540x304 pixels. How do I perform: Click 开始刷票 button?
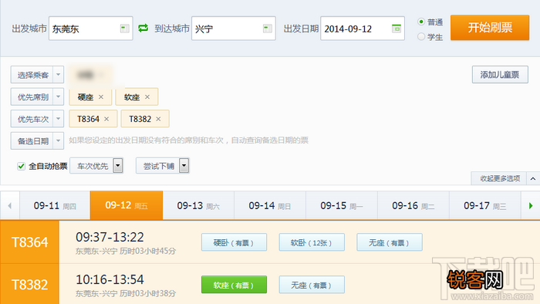[490, 28]
